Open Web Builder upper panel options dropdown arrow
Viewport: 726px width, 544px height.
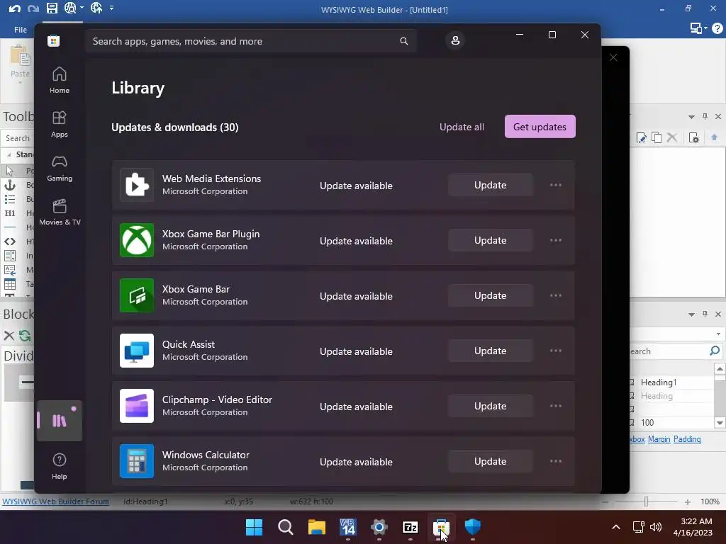coord(691,117)
